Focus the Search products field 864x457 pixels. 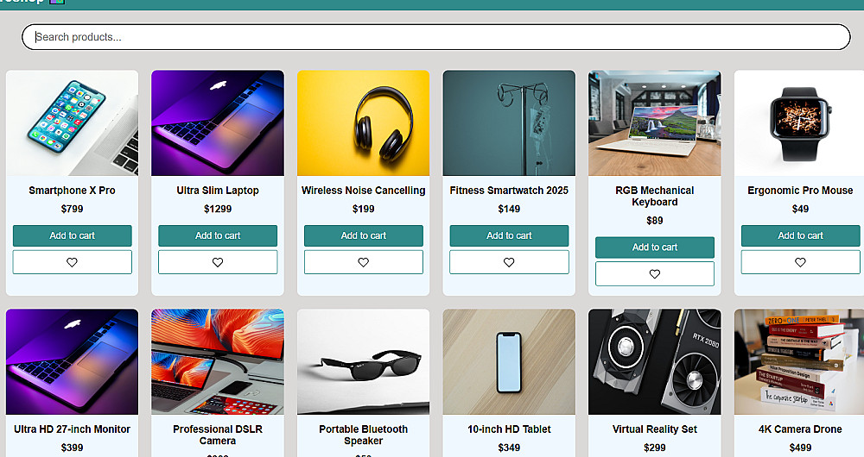pos(435,37)
